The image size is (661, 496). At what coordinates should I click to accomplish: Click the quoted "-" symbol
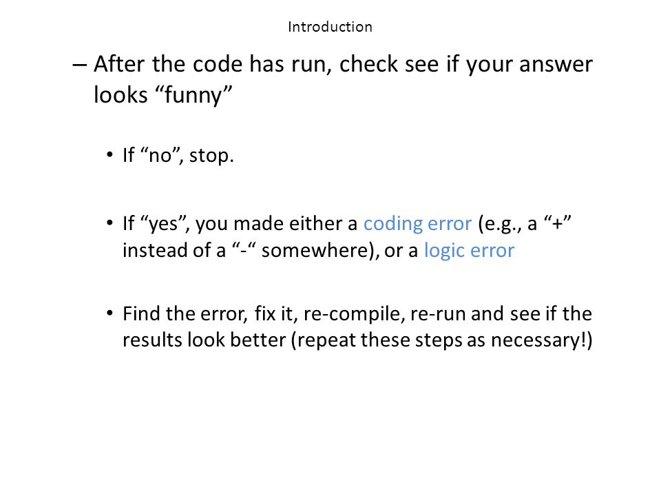pos(244,250)
